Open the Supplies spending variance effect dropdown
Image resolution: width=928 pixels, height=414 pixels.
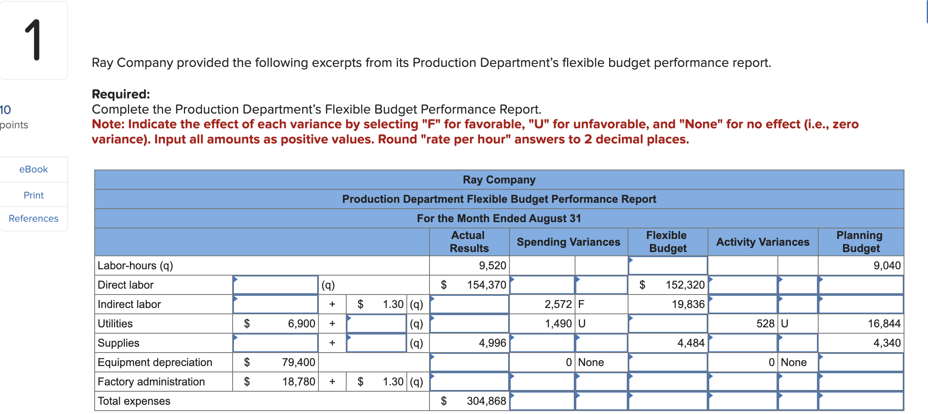pos(601,342)
